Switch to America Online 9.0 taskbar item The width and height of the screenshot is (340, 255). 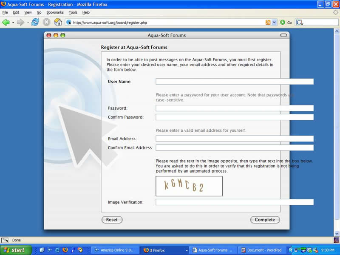115,250
